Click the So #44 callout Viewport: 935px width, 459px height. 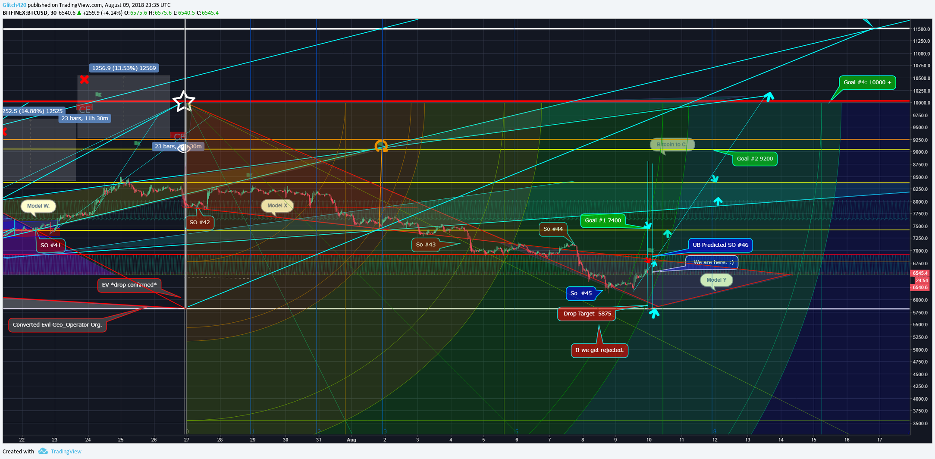(x=553, y=229)
